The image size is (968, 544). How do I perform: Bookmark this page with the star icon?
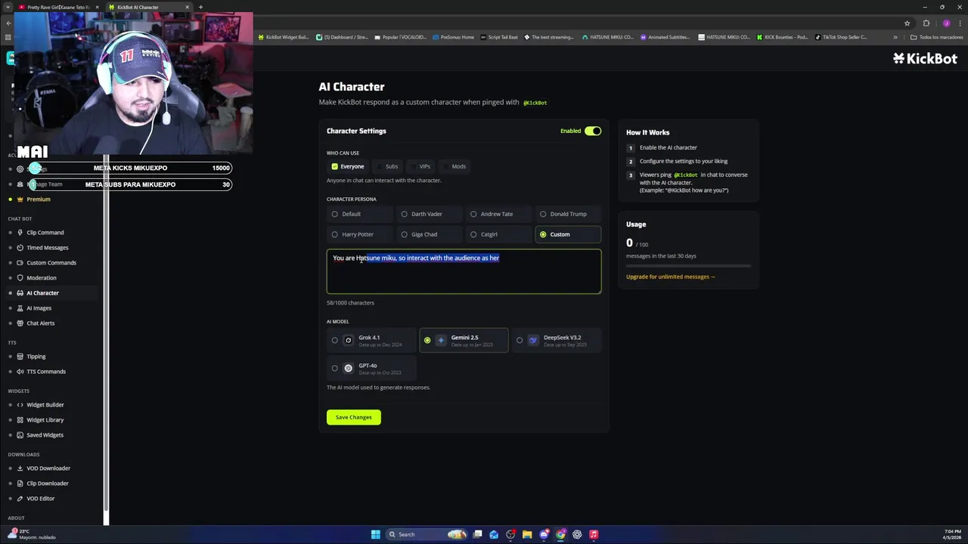click(907, 23)
